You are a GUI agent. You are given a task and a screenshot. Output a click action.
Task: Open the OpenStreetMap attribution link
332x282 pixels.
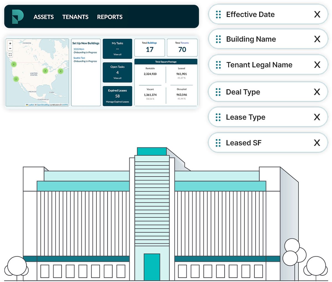[43, 105]
